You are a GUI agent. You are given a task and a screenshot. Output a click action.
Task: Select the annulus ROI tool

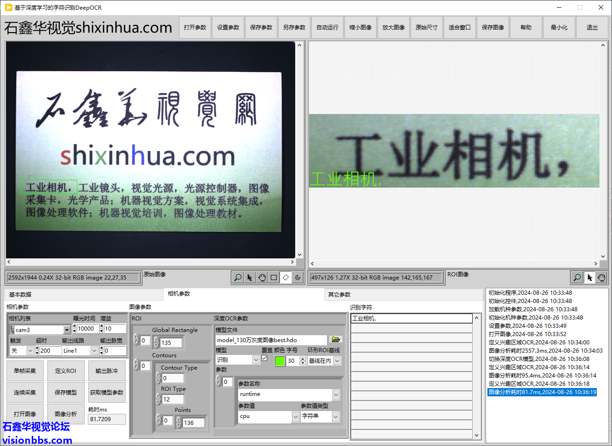point(297,277)
